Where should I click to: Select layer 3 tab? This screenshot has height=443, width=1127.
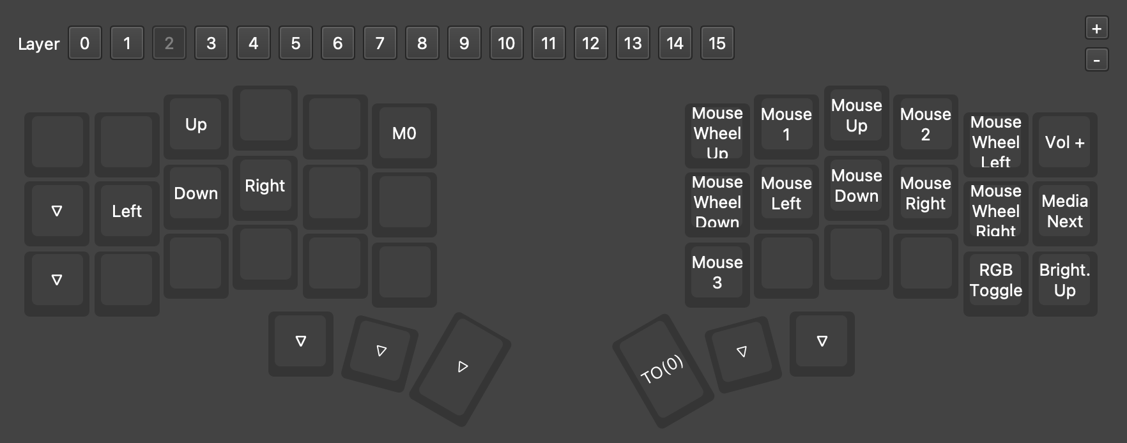(211, 43)
